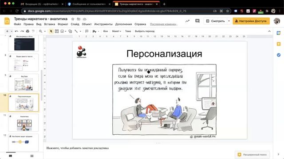Viewport: 284px width, 159px height.
Task: Open the Инструменты menu
Action: pyautogui.click(x=103, y=24)
